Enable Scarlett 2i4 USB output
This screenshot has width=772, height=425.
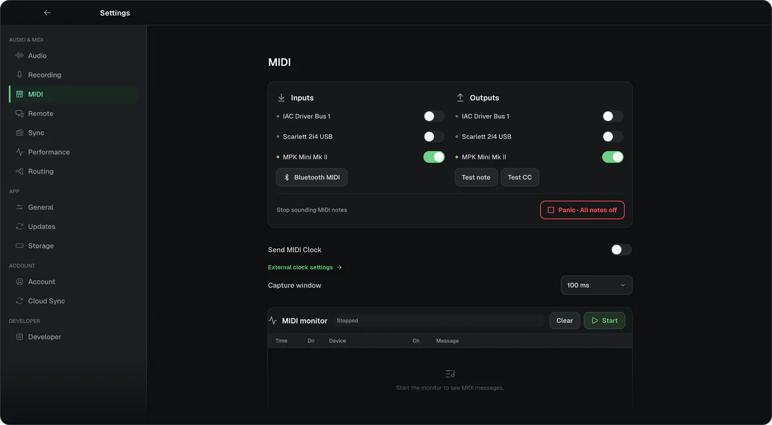pyautogui.click(x=613, y=137)
